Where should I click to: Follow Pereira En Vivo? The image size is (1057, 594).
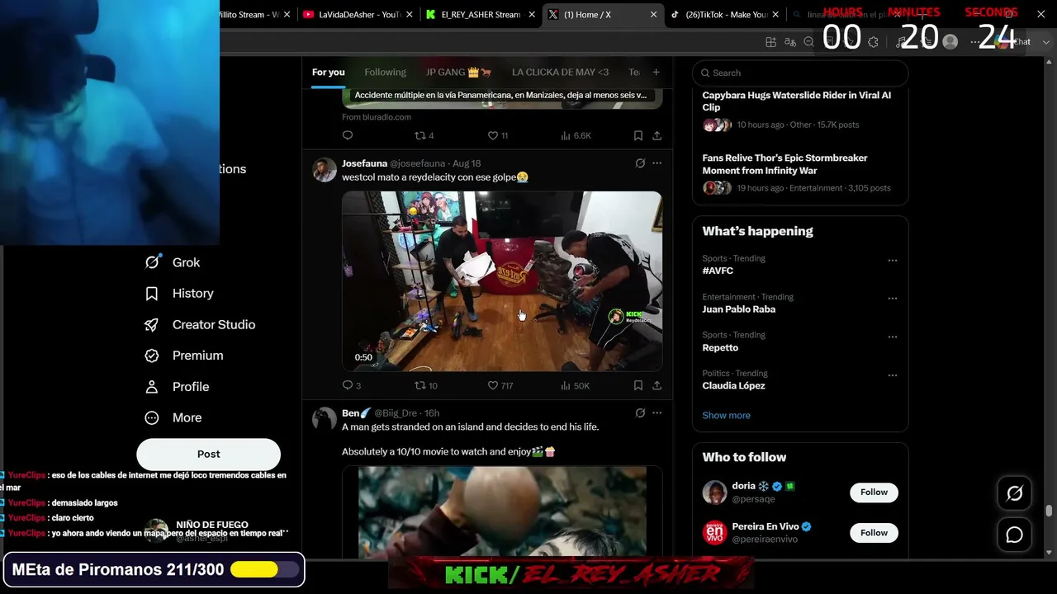874,533
